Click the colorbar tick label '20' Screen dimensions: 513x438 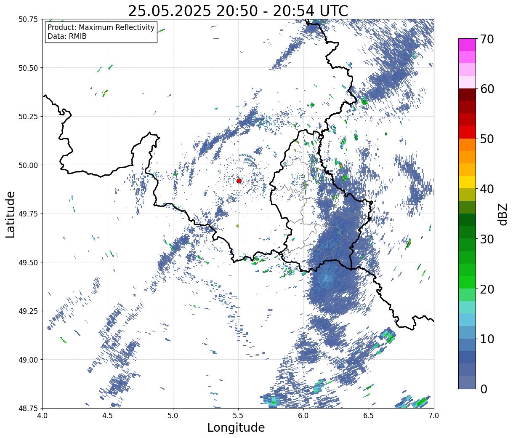(487, 289)
